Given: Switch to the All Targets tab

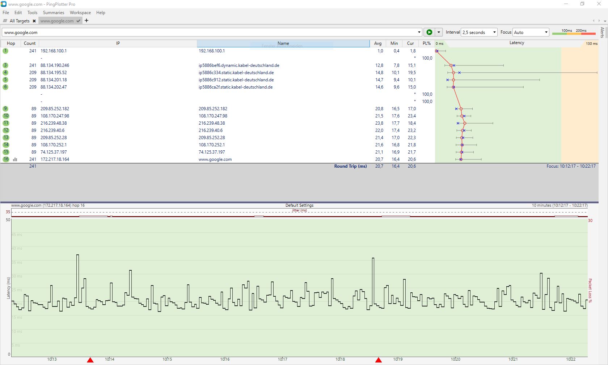Looking at the screenshot, I should click(20, 21).
